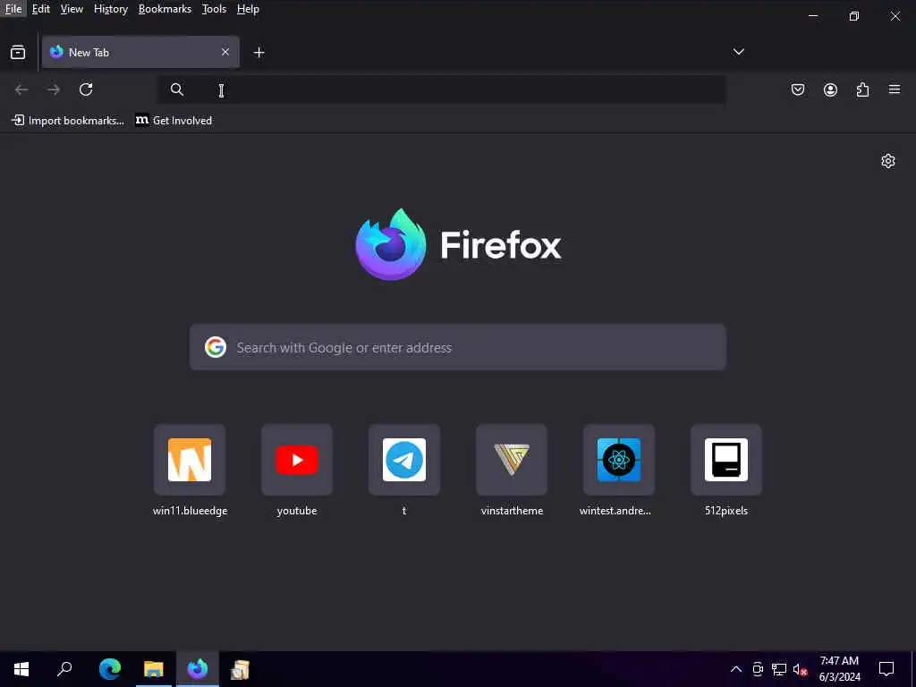Open the Tools menu
Viewport: 916px width, 687px height.
pos(214,9)
